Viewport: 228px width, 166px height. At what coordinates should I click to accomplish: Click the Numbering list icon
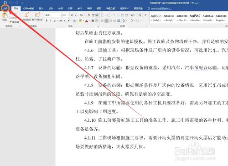(x=109, y=15)
